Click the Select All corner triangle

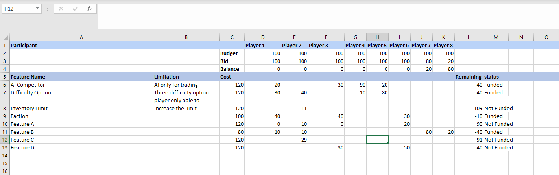click(6, 37)
